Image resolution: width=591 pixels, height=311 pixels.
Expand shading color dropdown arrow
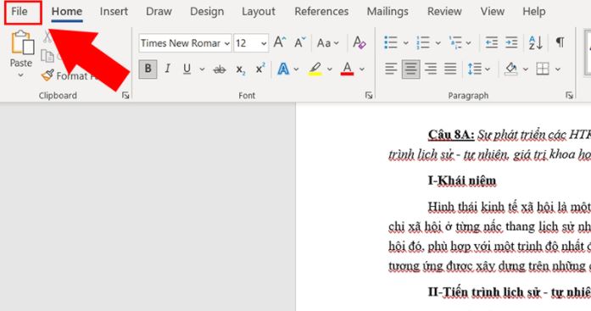[x=526, y=69]
